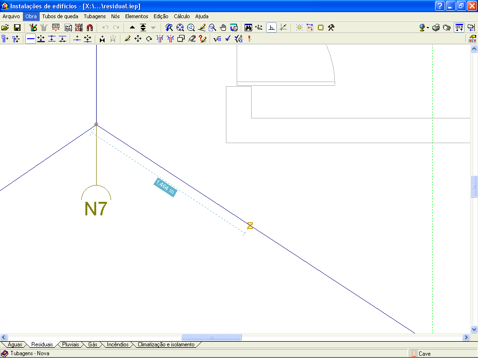478x358 pixels.
Task: Click the pan hand tool icon
Action: [x=223, y=28]
